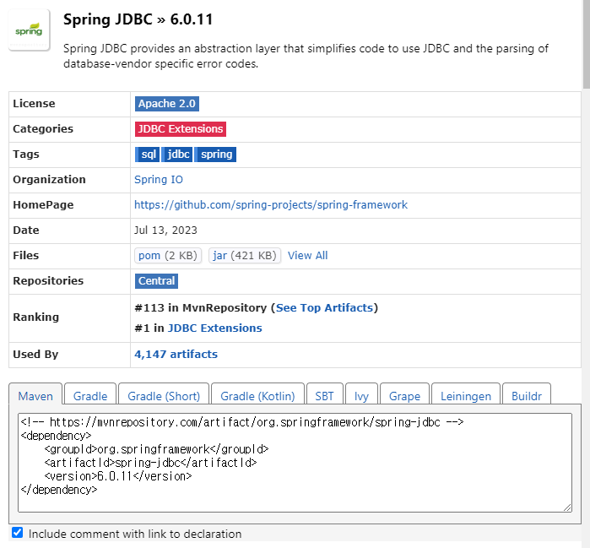This screenshot has width=590, height=548.
Task: Click the page vertical scrollbar
Action: (x=587, y=45)
